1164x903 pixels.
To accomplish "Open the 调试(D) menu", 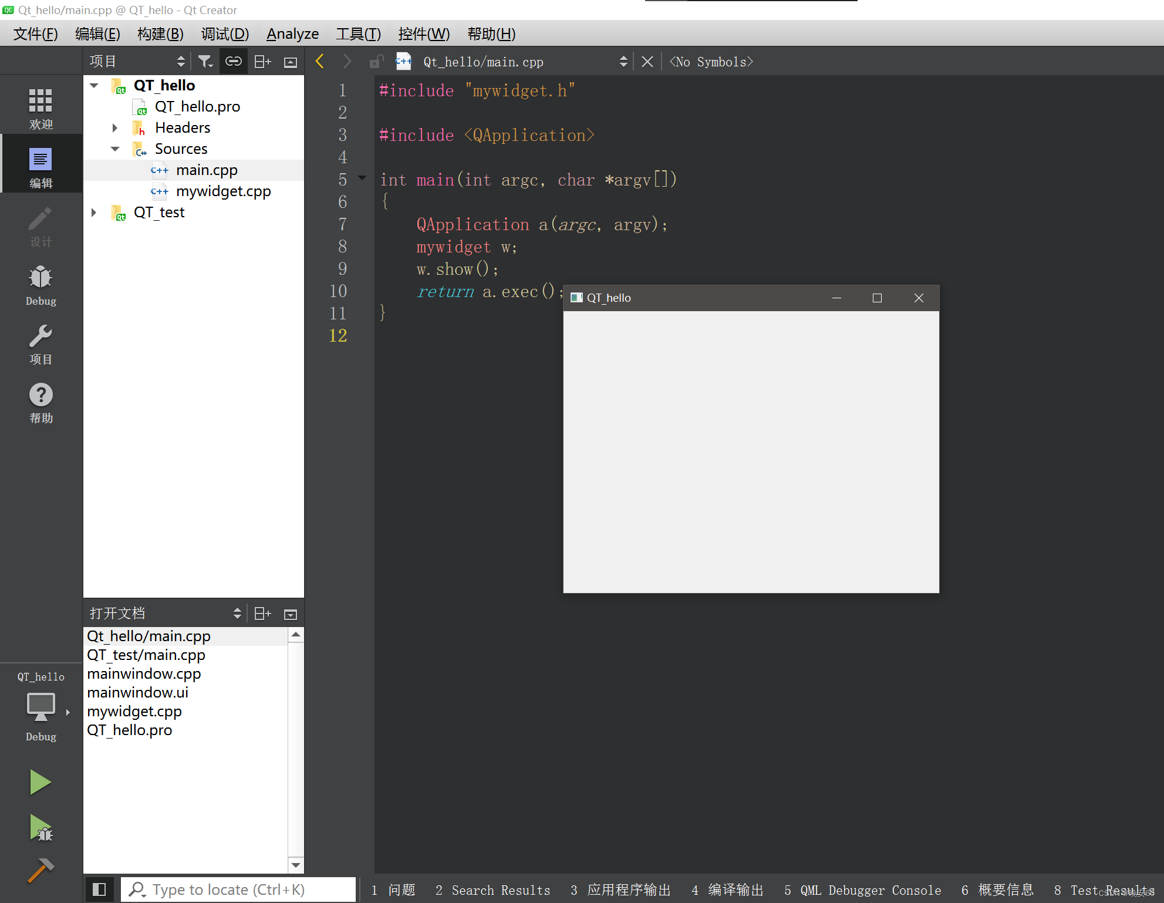I will [x=225, y=34].
